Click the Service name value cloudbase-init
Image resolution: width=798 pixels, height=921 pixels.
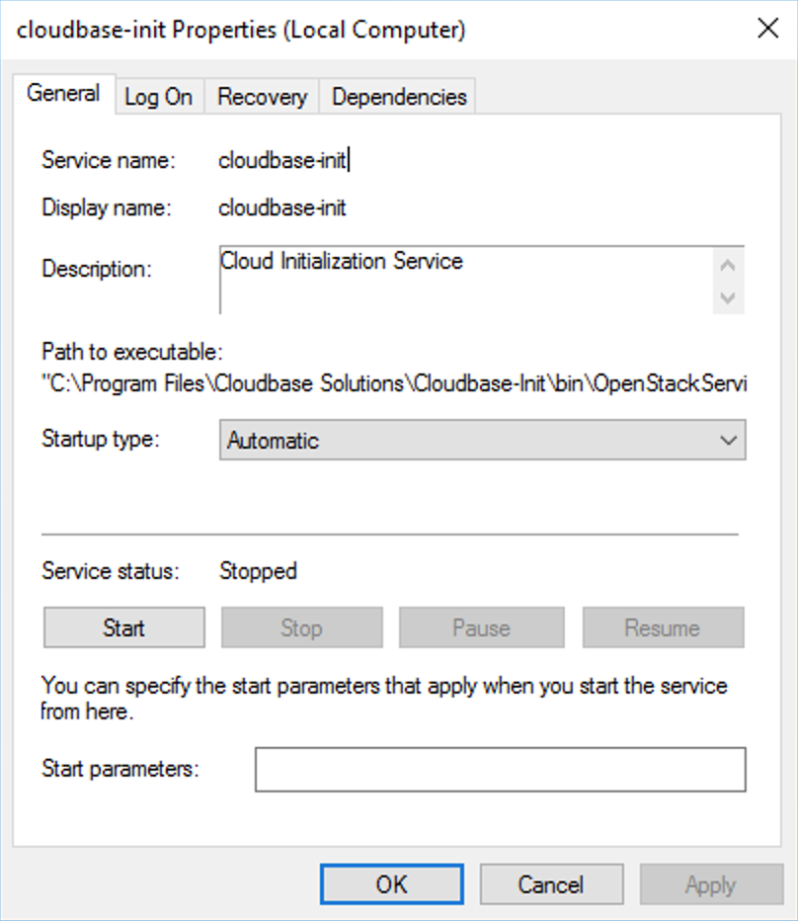(x=282, y=161)
